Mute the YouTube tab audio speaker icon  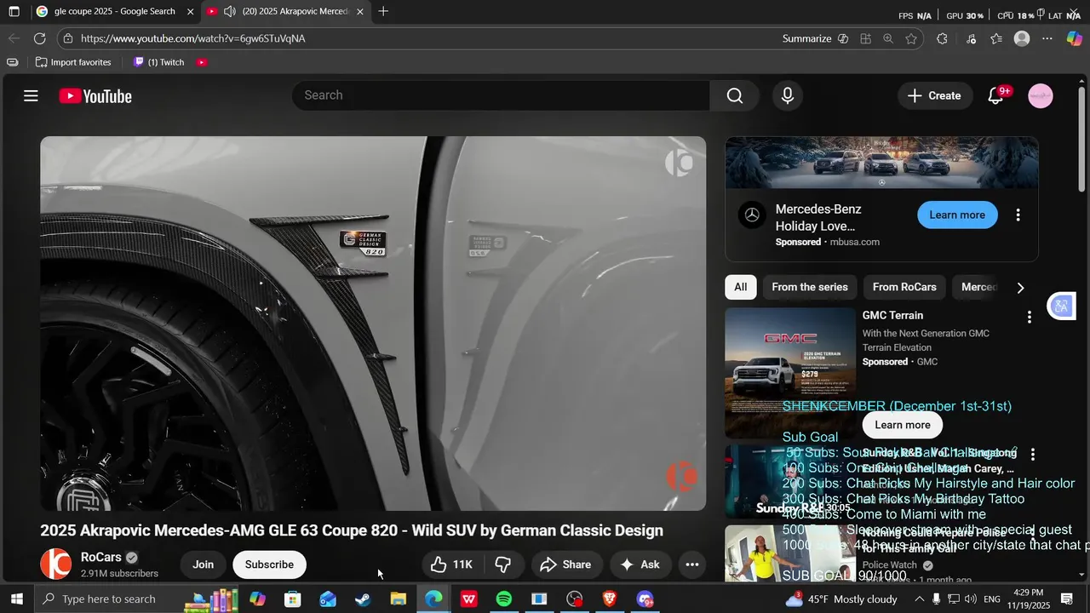point(229,12)
